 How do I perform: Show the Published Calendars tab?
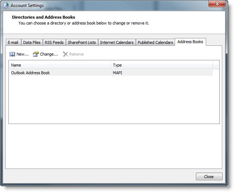155,42
